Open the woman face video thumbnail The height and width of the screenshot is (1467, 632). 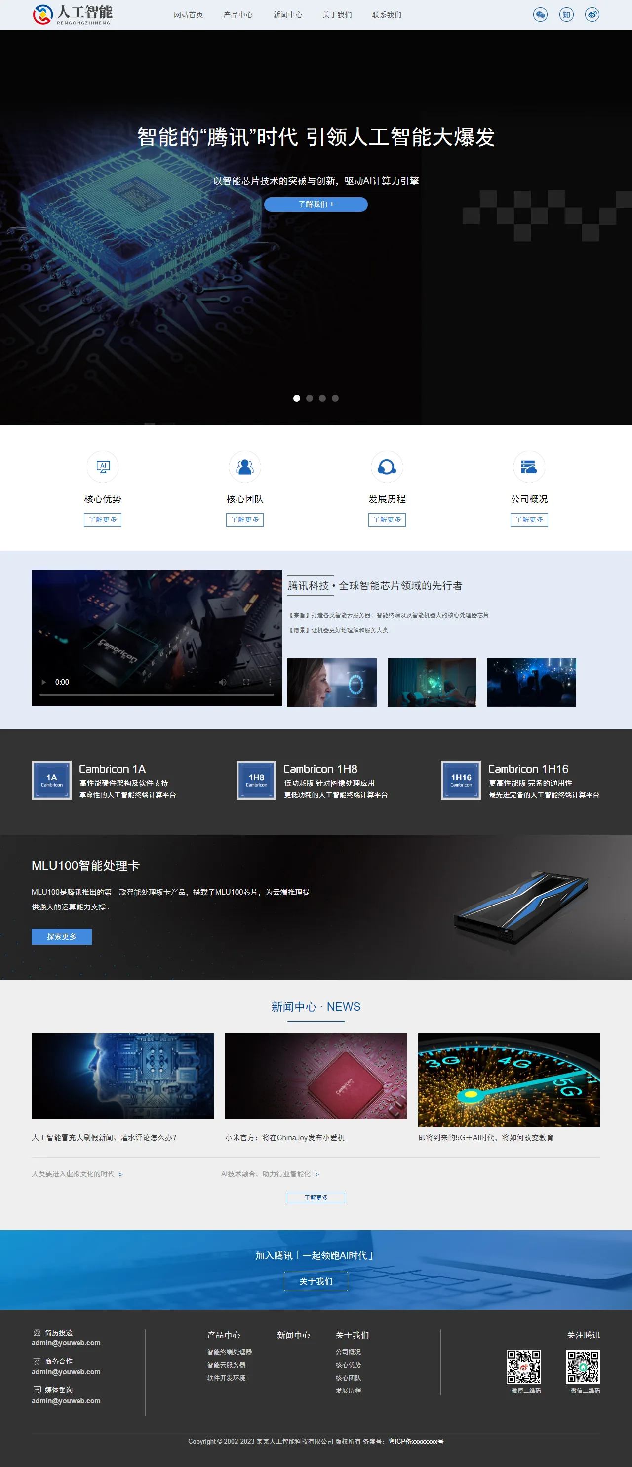[332, 683]
